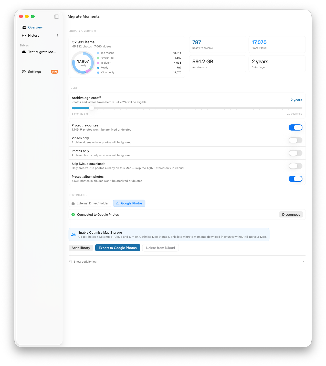Click Show activity log label
Viewport: 326px width, 366px height.
85,262
